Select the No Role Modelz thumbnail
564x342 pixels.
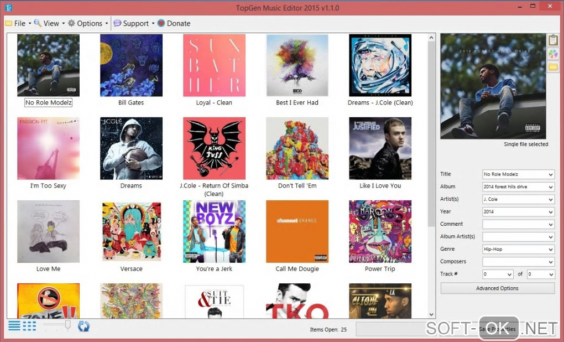point(48,65)
